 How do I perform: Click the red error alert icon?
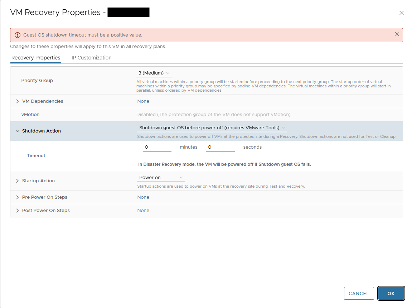pos(18,35)
